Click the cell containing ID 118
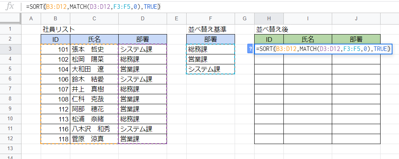Viewport: 399px width, 159px height. (x=55, y=139)
